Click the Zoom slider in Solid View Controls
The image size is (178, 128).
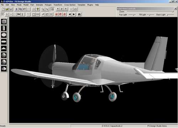150,11
